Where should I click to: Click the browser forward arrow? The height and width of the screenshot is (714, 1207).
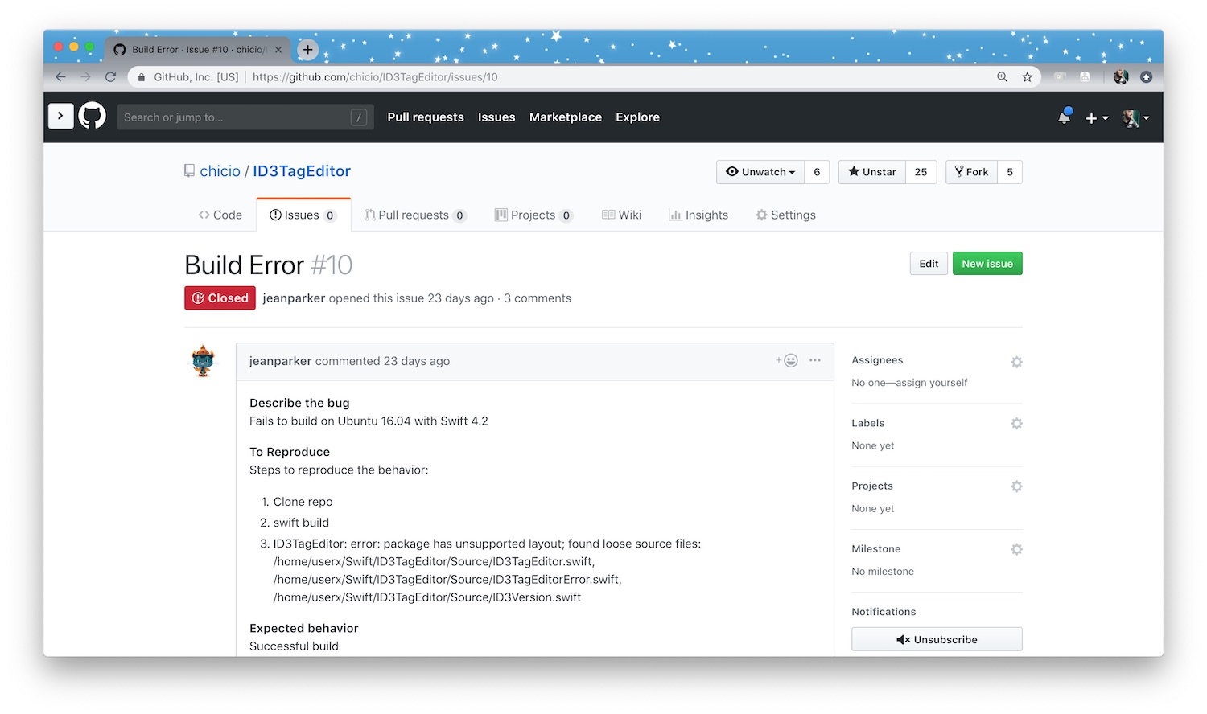85,77
